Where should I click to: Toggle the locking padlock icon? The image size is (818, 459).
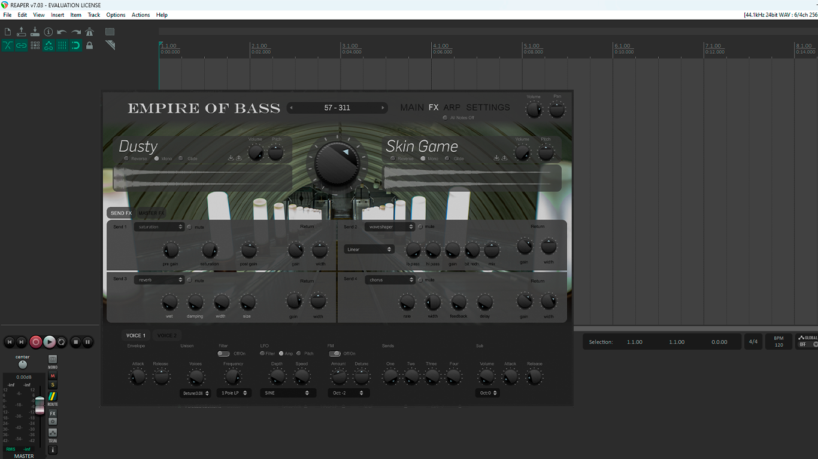[90, 45]
